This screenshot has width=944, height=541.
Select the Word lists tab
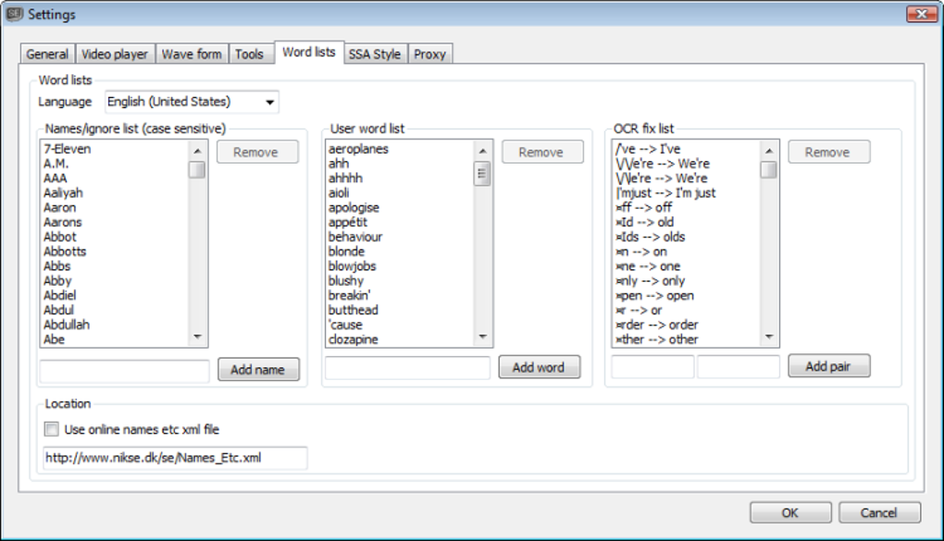[309, 53]
